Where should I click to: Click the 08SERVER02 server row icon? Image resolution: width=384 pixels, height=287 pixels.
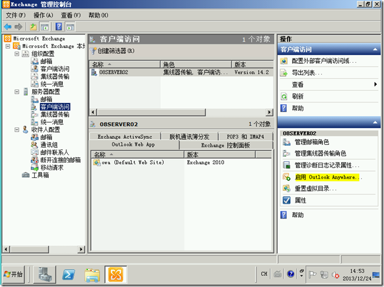[95, 72]
